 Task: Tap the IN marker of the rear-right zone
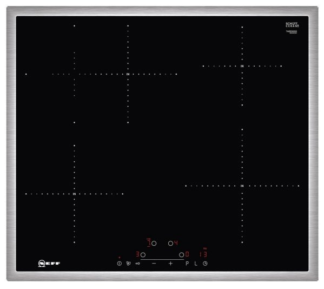[x=242, y=66]
